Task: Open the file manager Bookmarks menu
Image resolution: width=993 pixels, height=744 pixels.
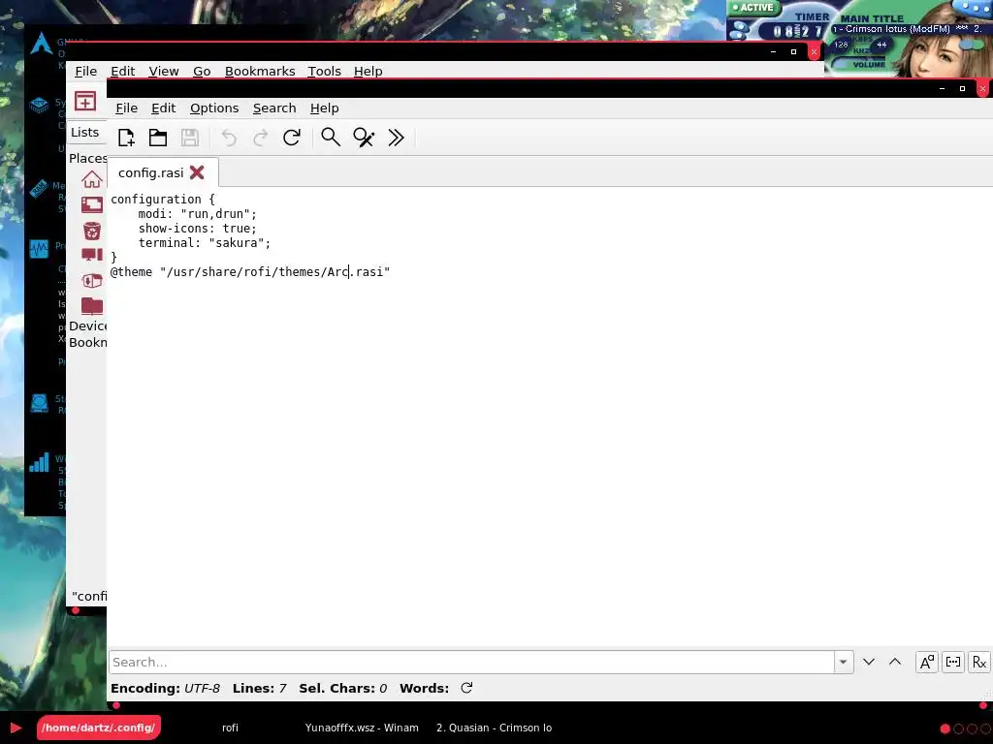Action: point(260,71)
